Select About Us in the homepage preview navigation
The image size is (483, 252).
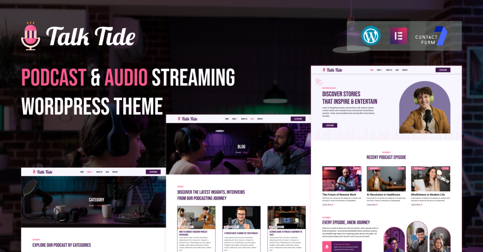389,70
